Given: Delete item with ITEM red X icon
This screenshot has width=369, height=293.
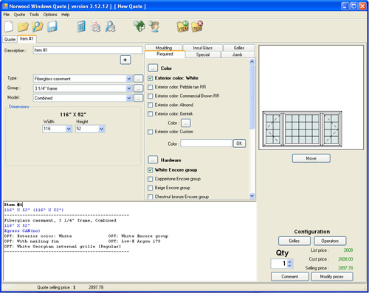Looking at the screenshot, I should [197, 27].
